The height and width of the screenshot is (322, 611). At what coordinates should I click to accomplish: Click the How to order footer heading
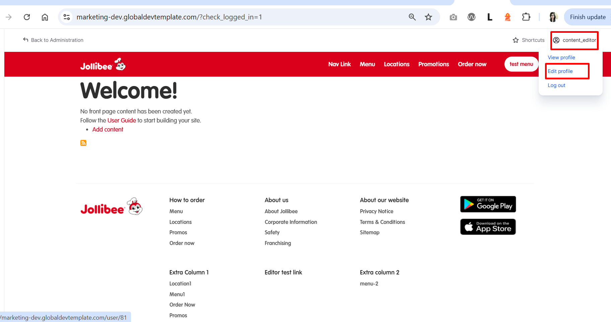(x=187, y=200)
